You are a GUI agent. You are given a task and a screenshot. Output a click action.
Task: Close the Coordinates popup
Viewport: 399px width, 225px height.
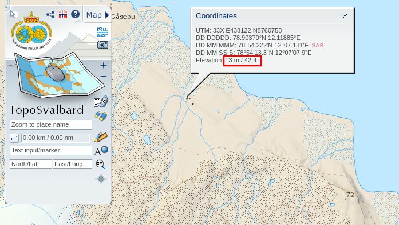coord(345,16)
